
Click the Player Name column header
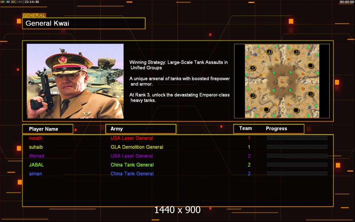tap(48, 129)
